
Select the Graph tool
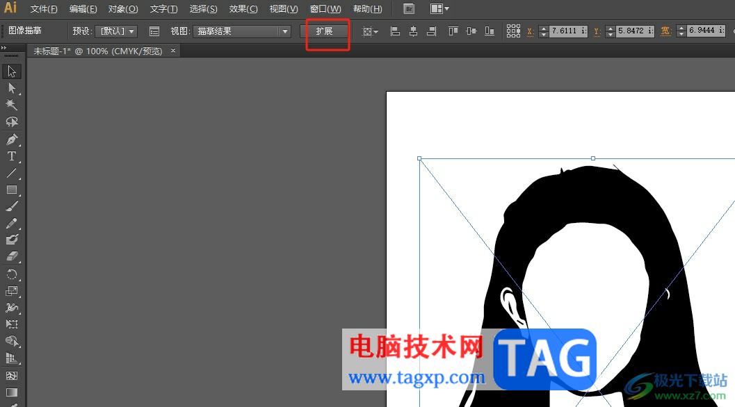click(x=12, y=358)
